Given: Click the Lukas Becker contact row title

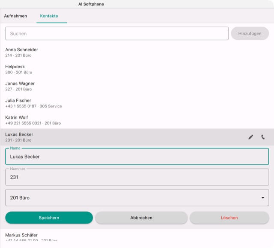Looking at the screenshot, I should click(x=19, y=134).
